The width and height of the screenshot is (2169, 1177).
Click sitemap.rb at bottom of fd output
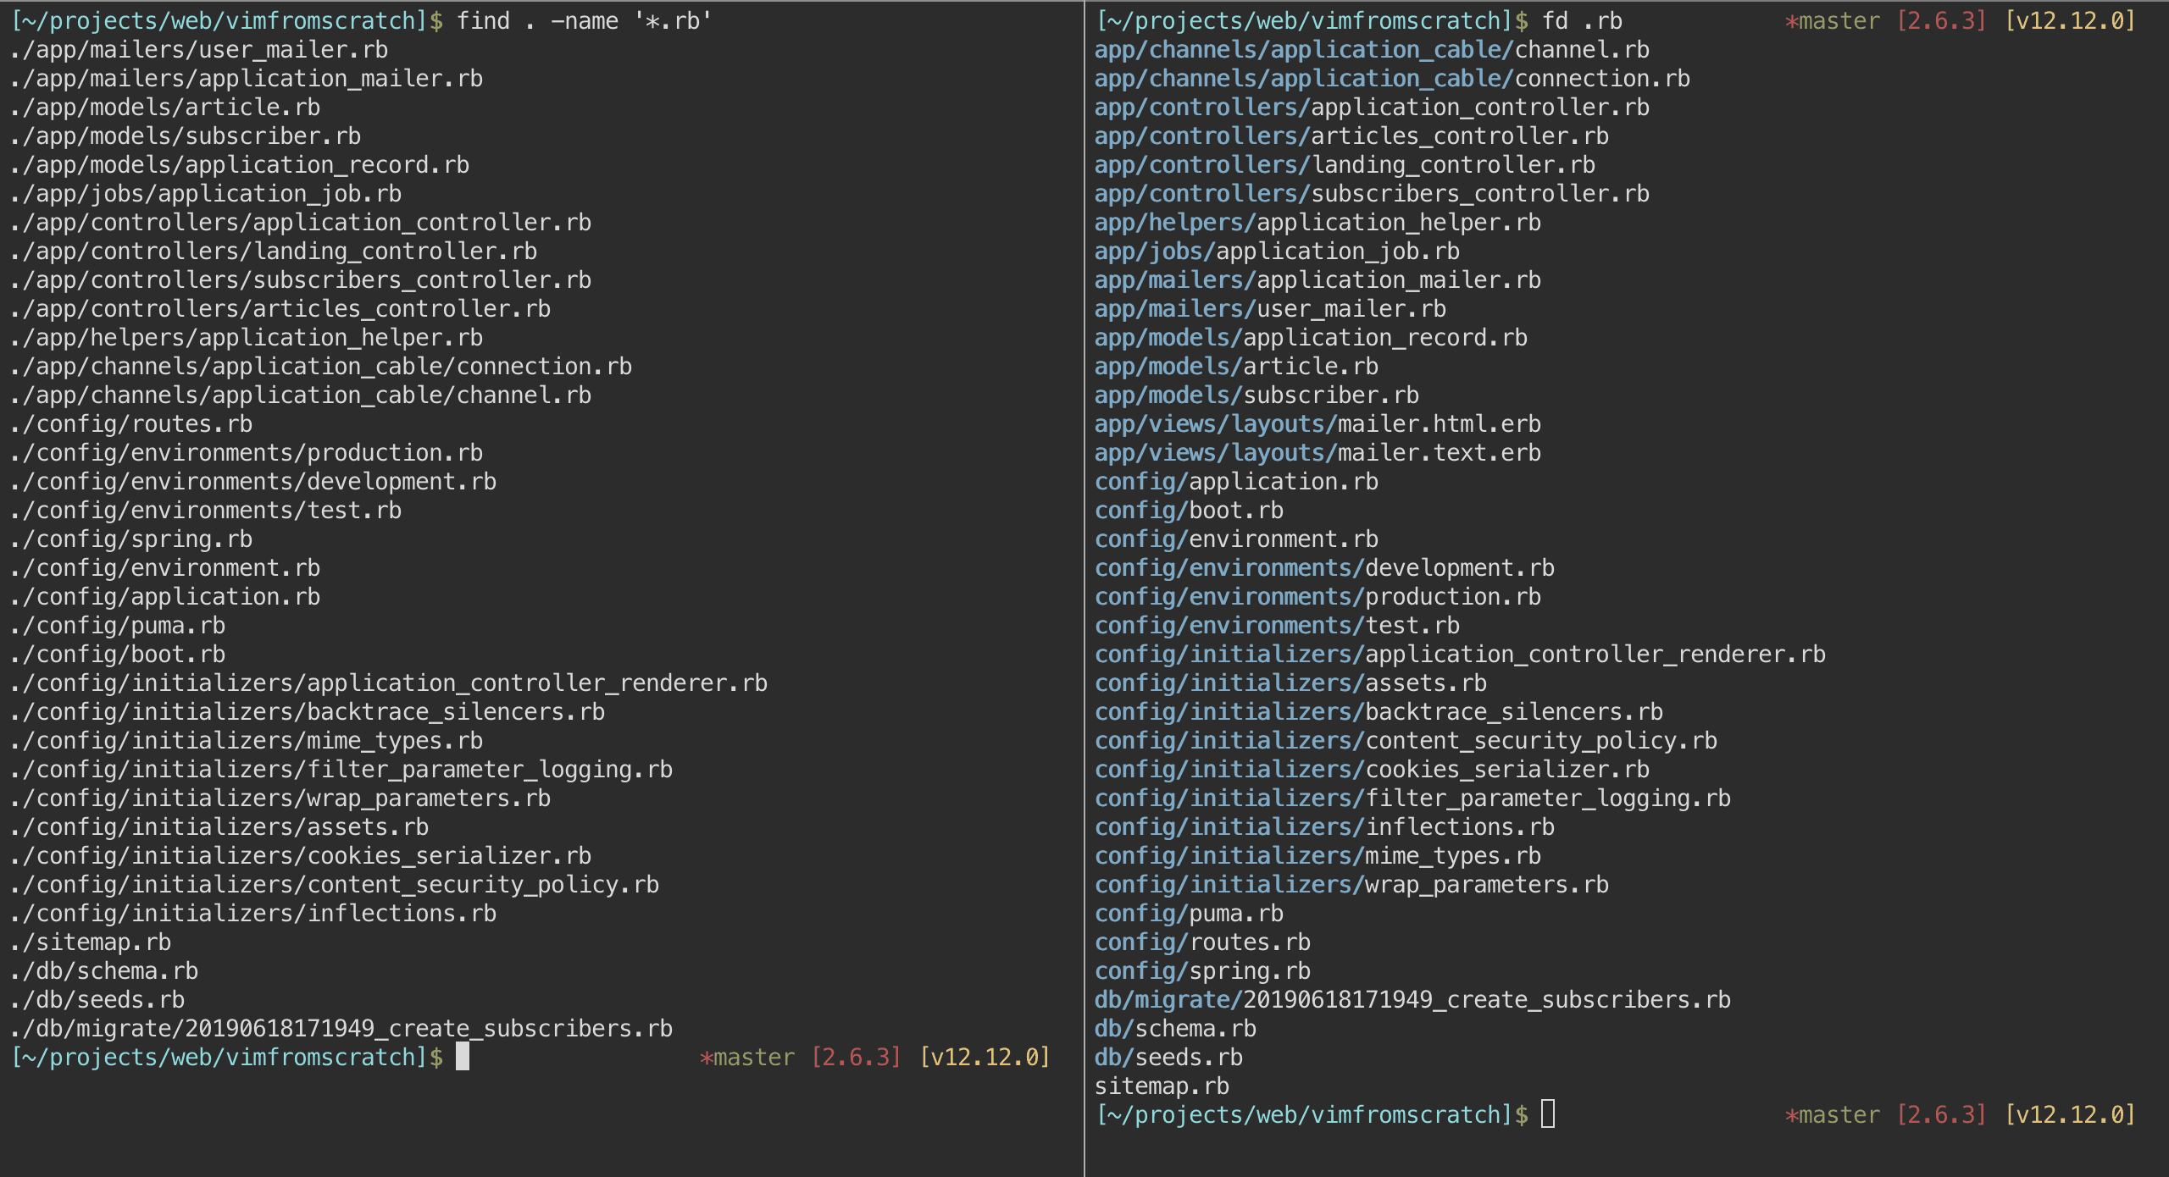tap(1162, 1086)
